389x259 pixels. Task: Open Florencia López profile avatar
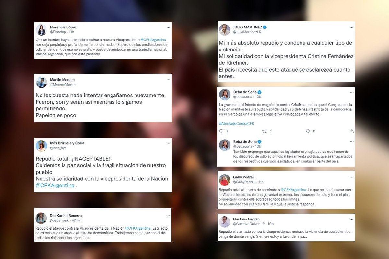coord(41,30)
